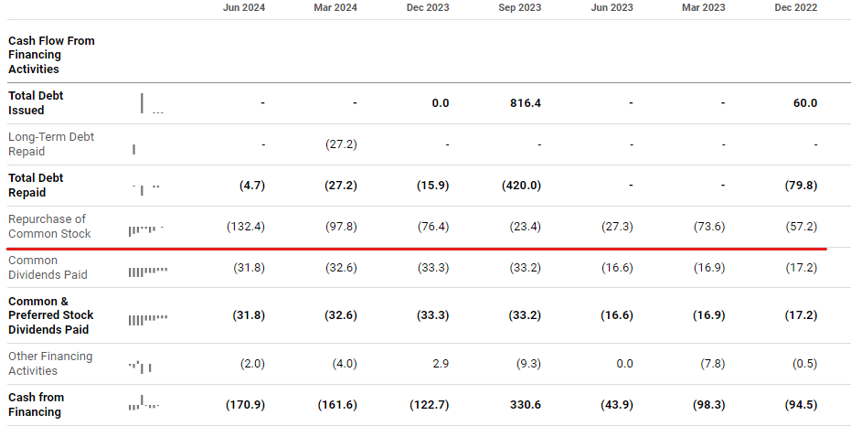
Task: Open the Common Dividends Paid mini bar chart
Action: [148, 271]
